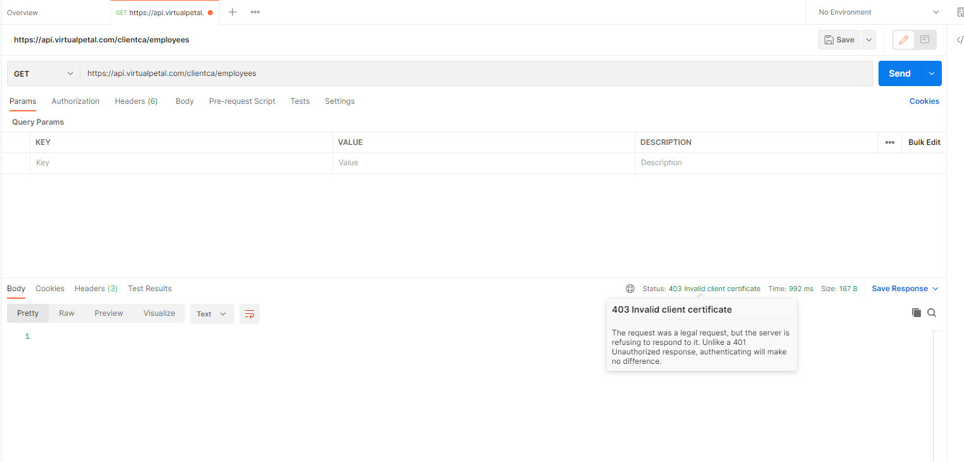Click the Value query param field
The width and height of the screenshot is (964, 462).
(484, 163)
